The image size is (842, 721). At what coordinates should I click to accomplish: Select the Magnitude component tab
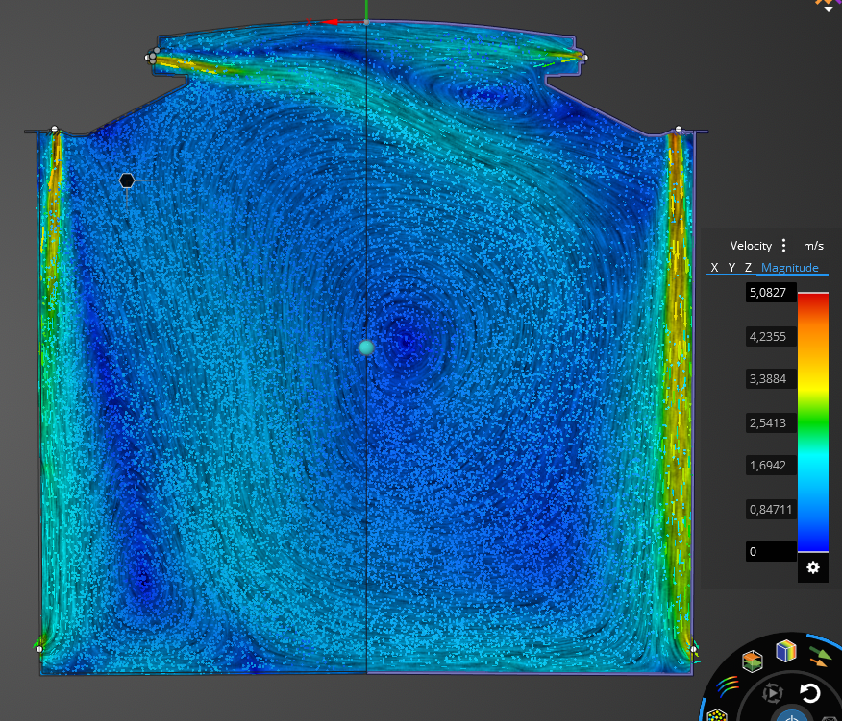(x=790, y=268)
